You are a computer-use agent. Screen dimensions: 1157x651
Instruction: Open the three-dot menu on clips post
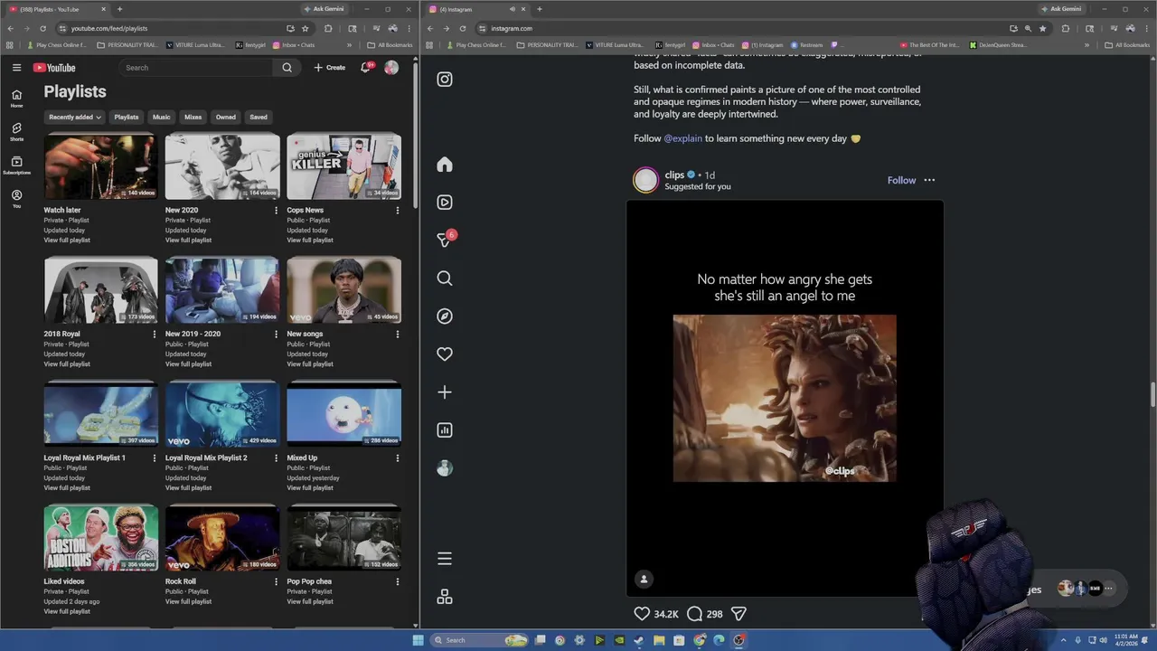[x=929, y=180]
